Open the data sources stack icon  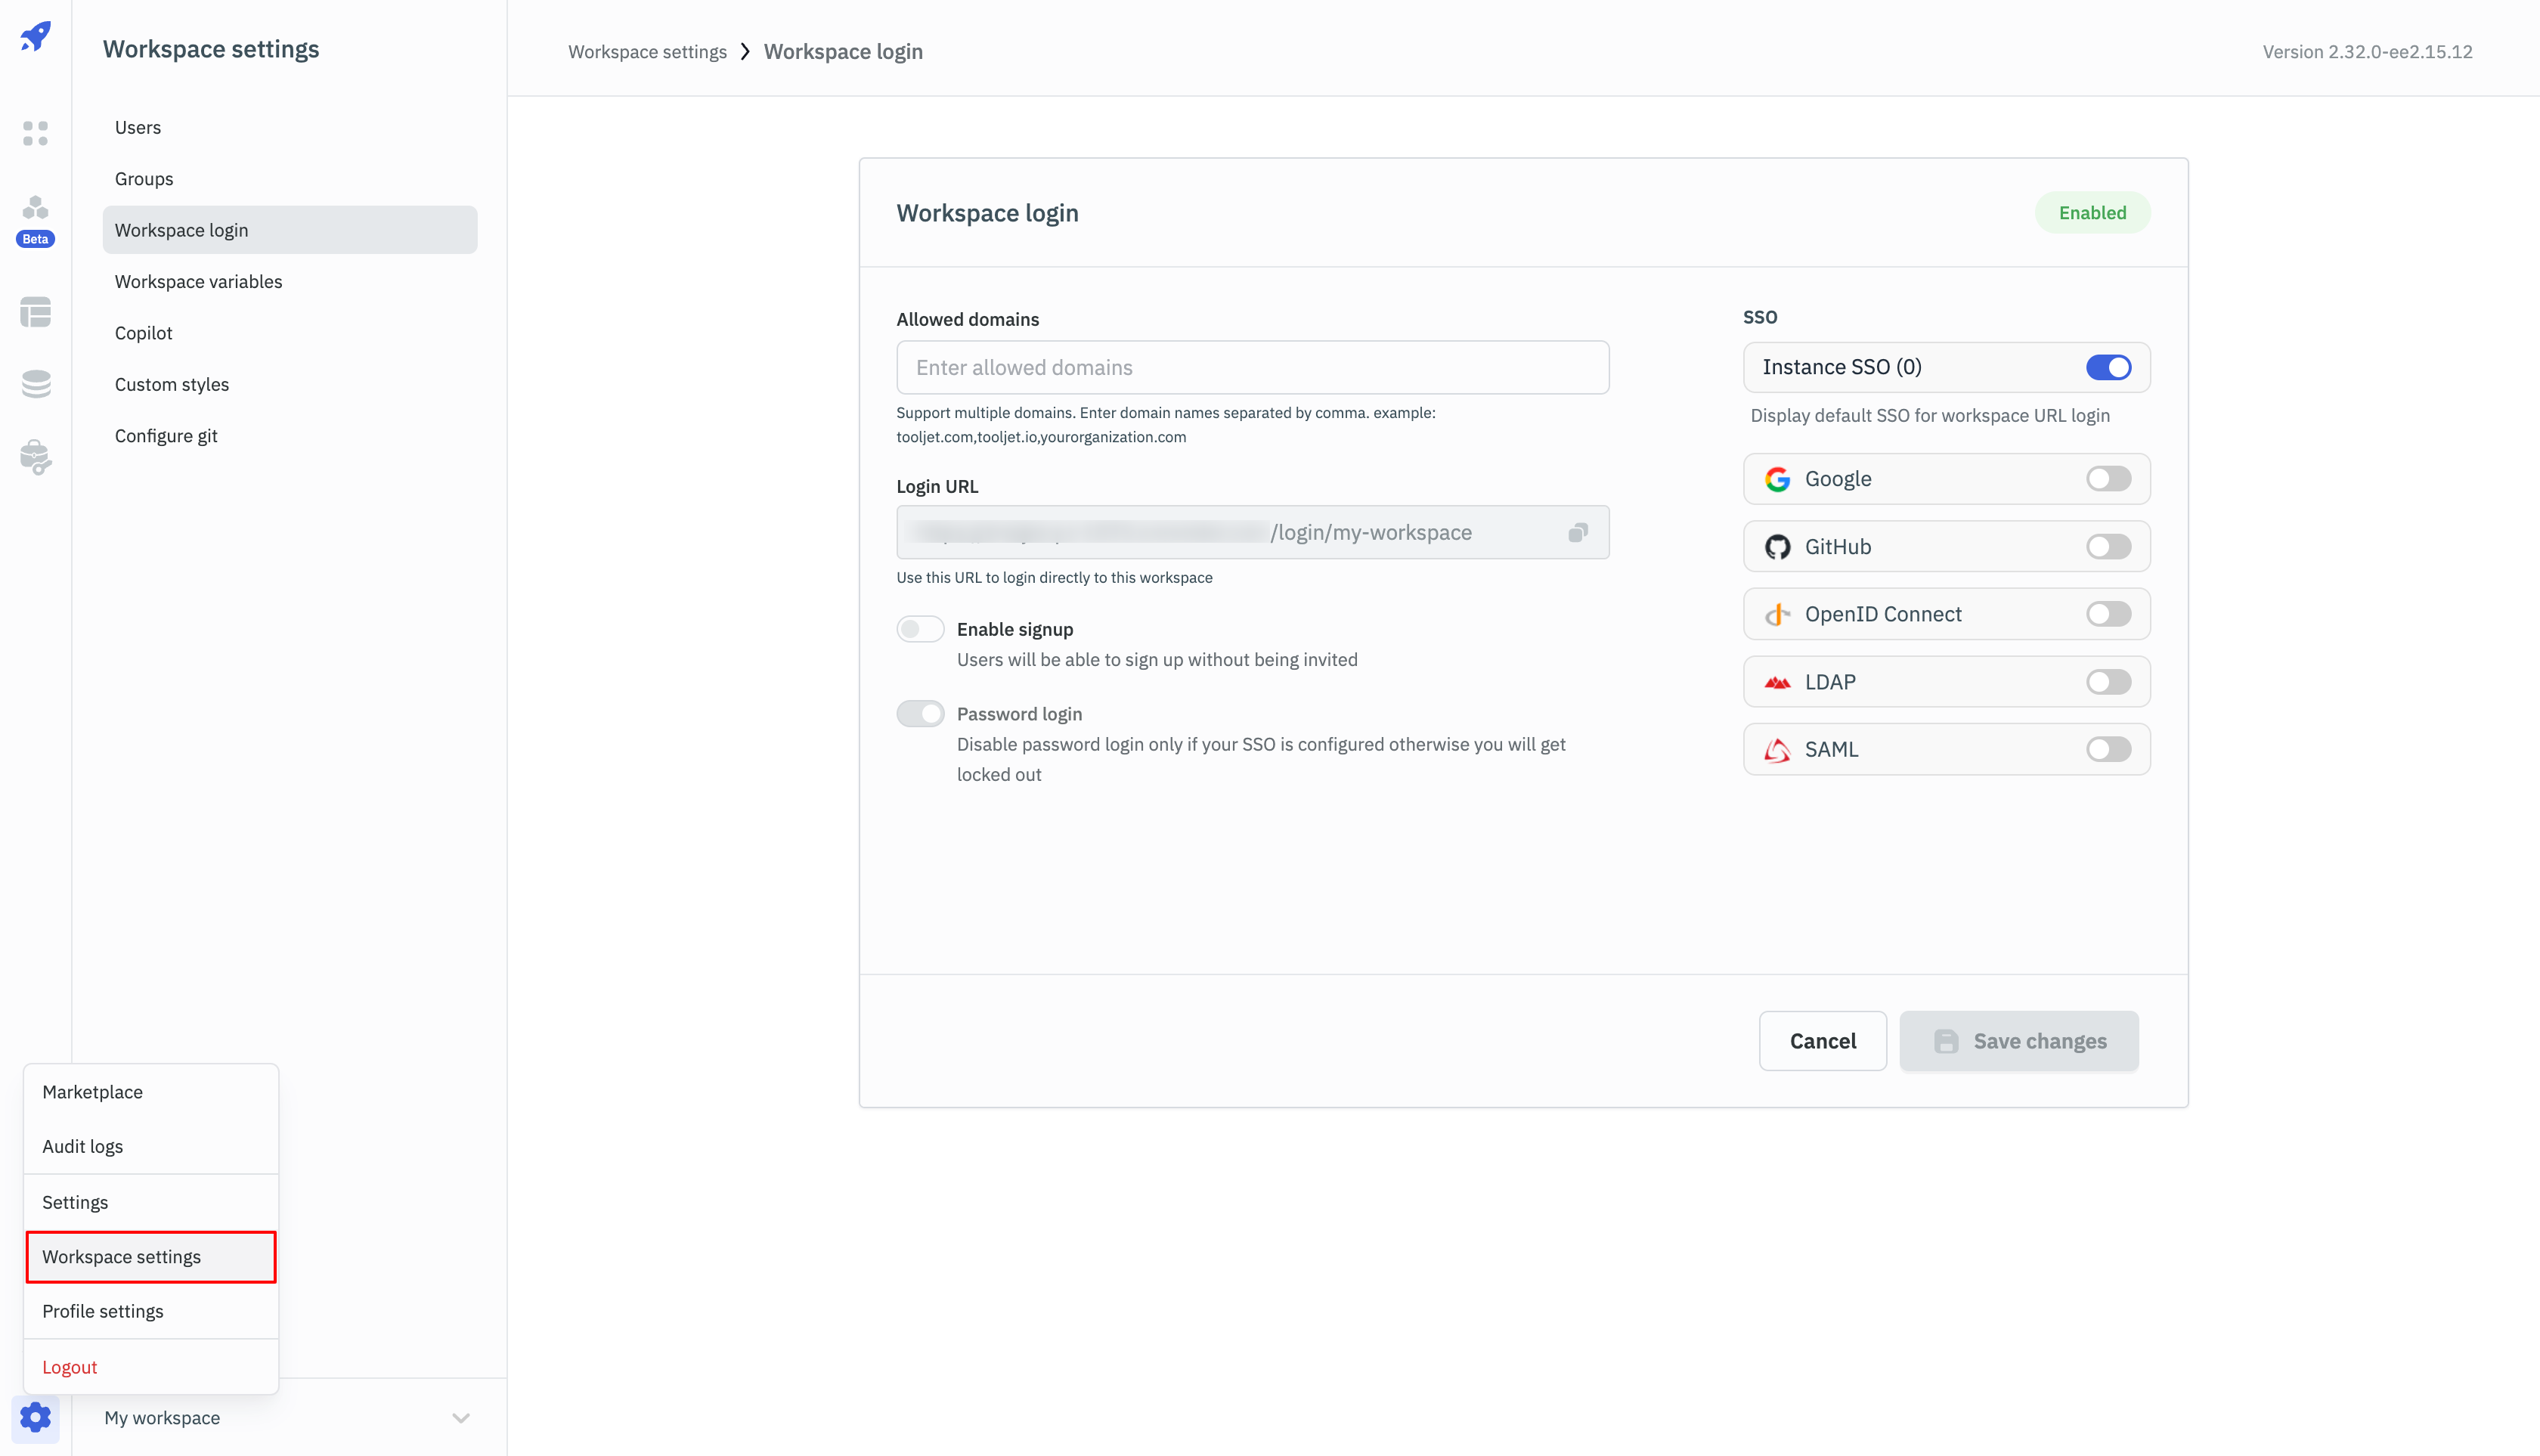35,384
